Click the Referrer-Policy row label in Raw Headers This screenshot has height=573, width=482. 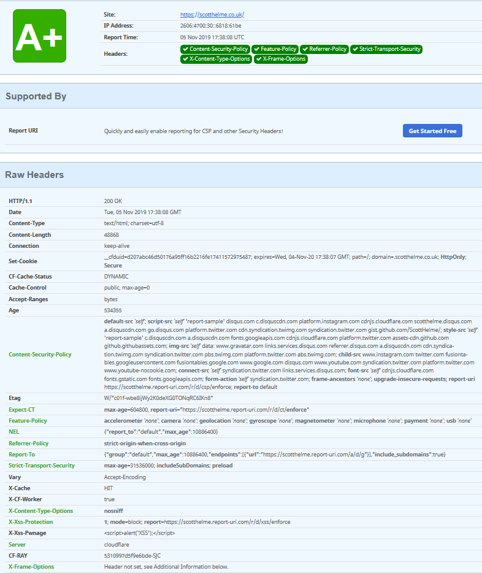point(28,444)
